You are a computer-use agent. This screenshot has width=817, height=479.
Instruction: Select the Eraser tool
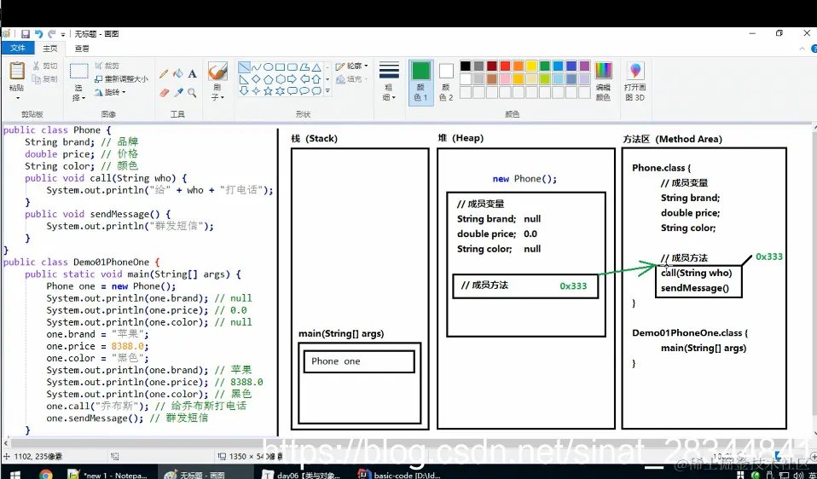coord(164,93)
